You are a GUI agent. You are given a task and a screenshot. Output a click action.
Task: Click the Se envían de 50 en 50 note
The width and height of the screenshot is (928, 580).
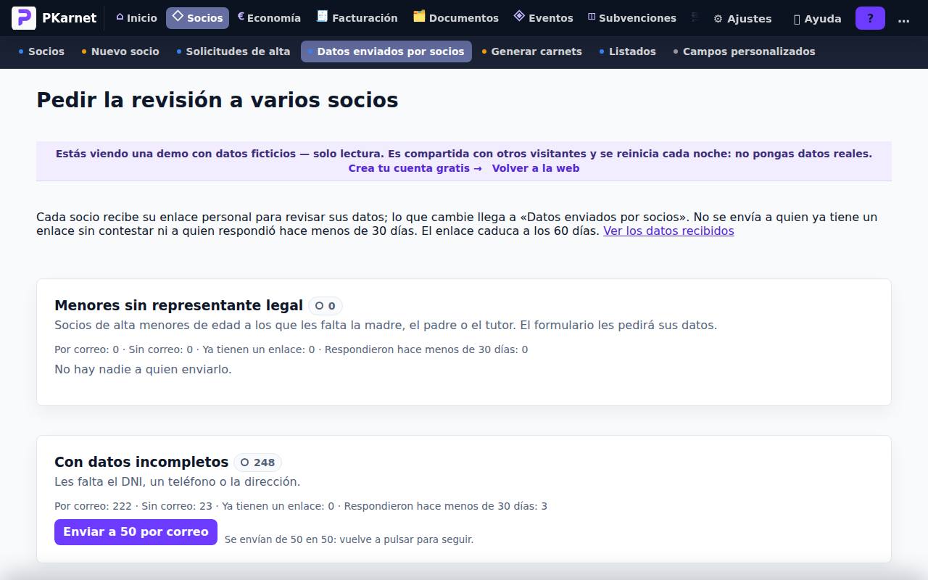click(349, 539)
